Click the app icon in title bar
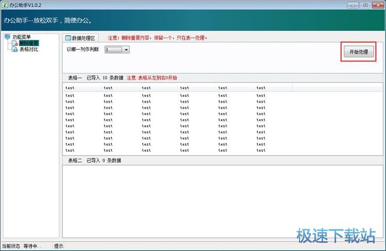 tap(5, 5)
